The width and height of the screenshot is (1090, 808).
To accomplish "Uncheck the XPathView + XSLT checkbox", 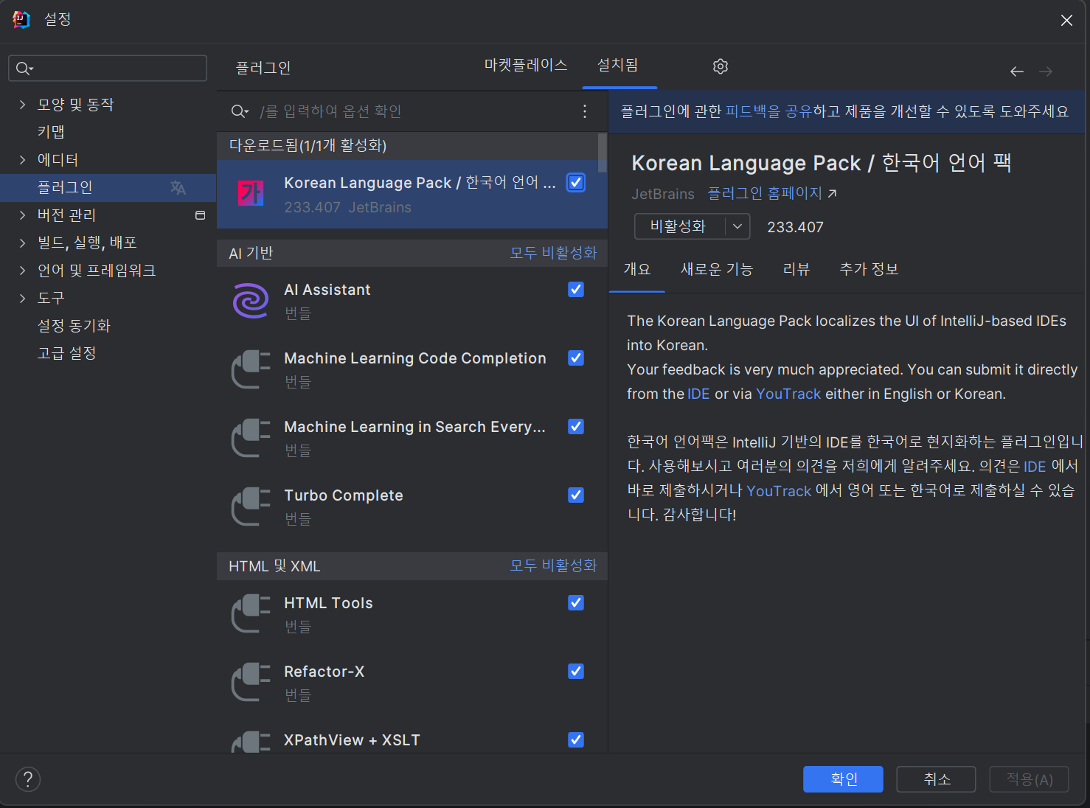I will pyautogui.click(x=576, y=740).
